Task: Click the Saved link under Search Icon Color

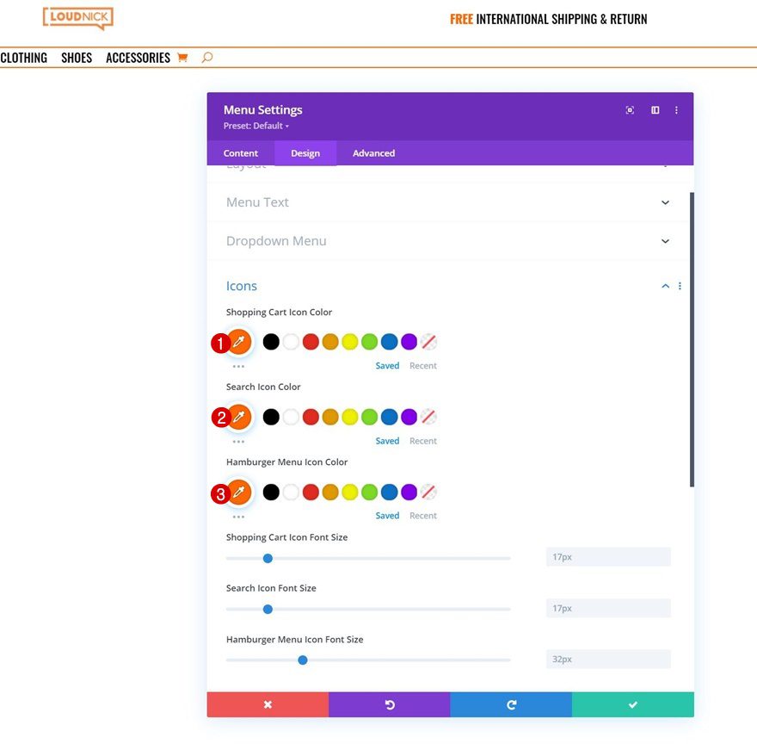Action: click(387, 440)
